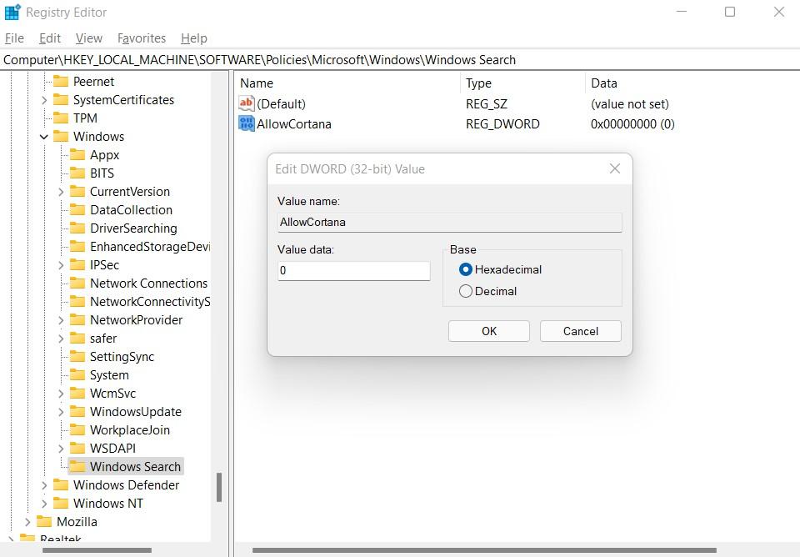The width and height of the screenshot is (800, 557).
Task: Open the File menu
Action: (x=14, y=38)
